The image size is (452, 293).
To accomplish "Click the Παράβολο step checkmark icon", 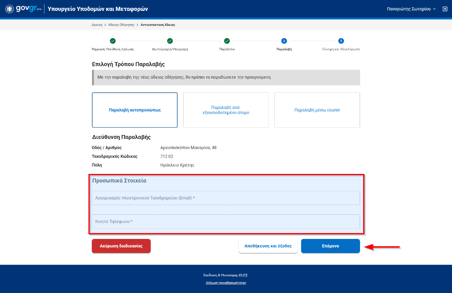I will pyautogui.click(x=227, y=41).
